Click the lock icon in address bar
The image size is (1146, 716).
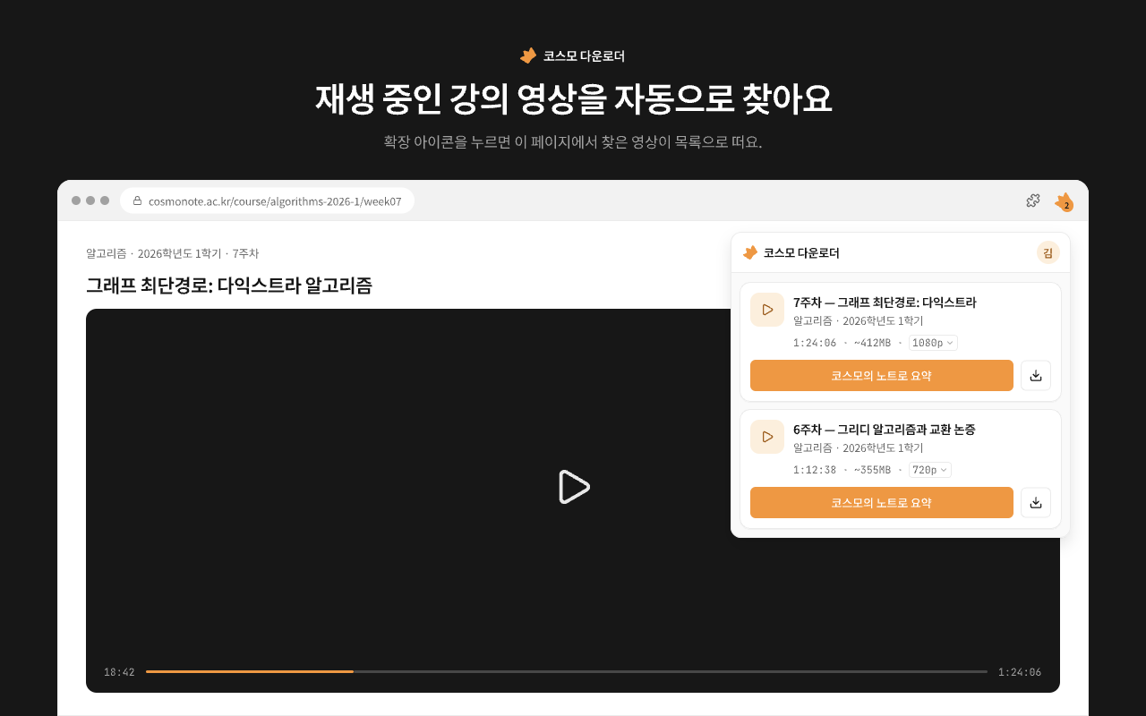pyautogui.click(x=137, y=200)
